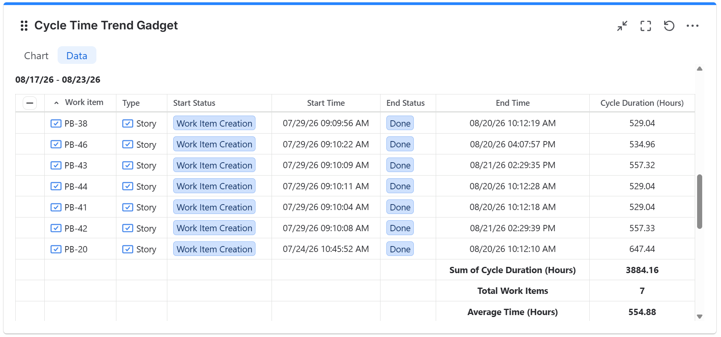Click the Start Time column header
This screenshot has width=721, height=337.
point(326,103)
